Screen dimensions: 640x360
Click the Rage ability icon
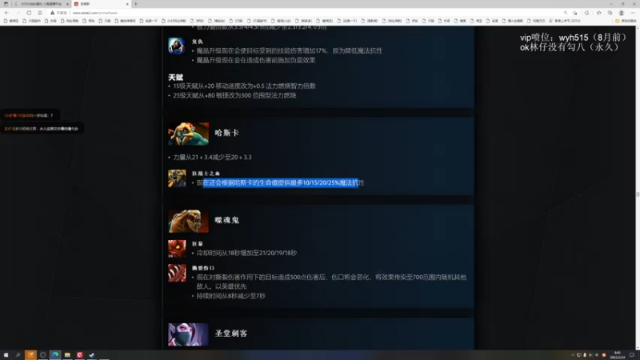pyautogui.click(x=177, y=249)
